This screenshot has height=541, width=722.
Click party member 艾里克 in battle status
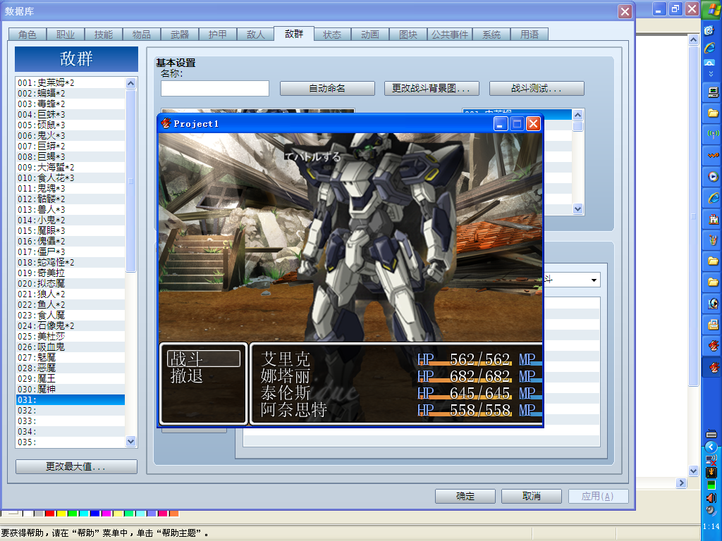[x=286, y=359]
